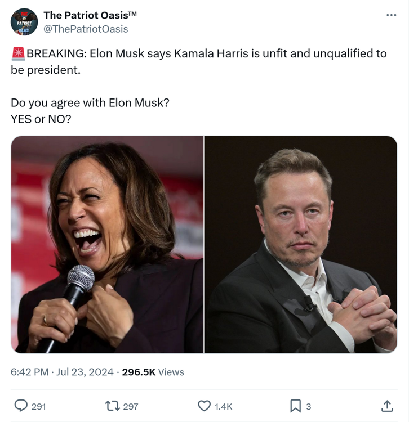Viewport: 409px width, 422px height.
Task: Open the three-dot more options menu
Action: tap(391, 15)
